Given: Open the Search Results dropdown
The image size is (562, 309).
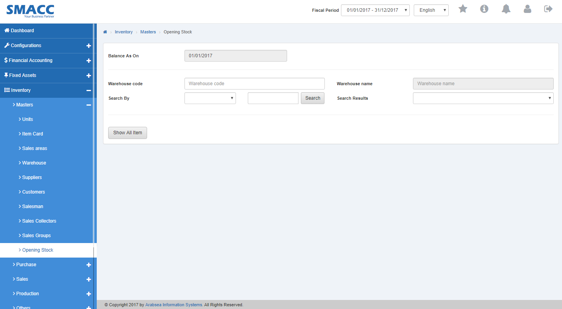Looking at the screenshot, I should (483, 98).
